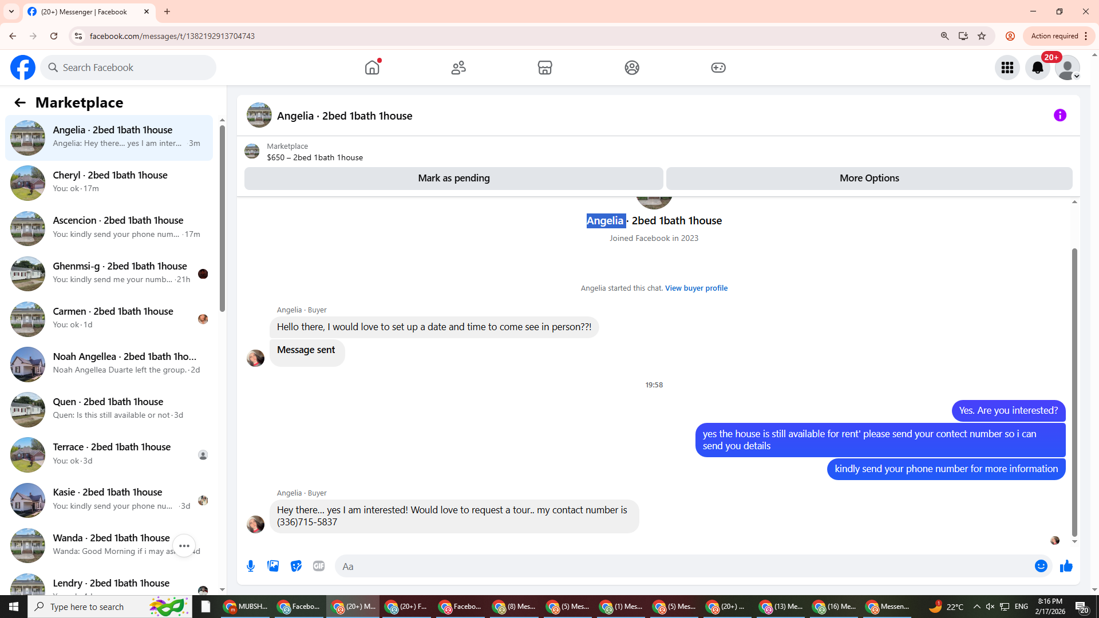Expand the account profile menu
The image size is (1099, 618).
click(1067, 68)
